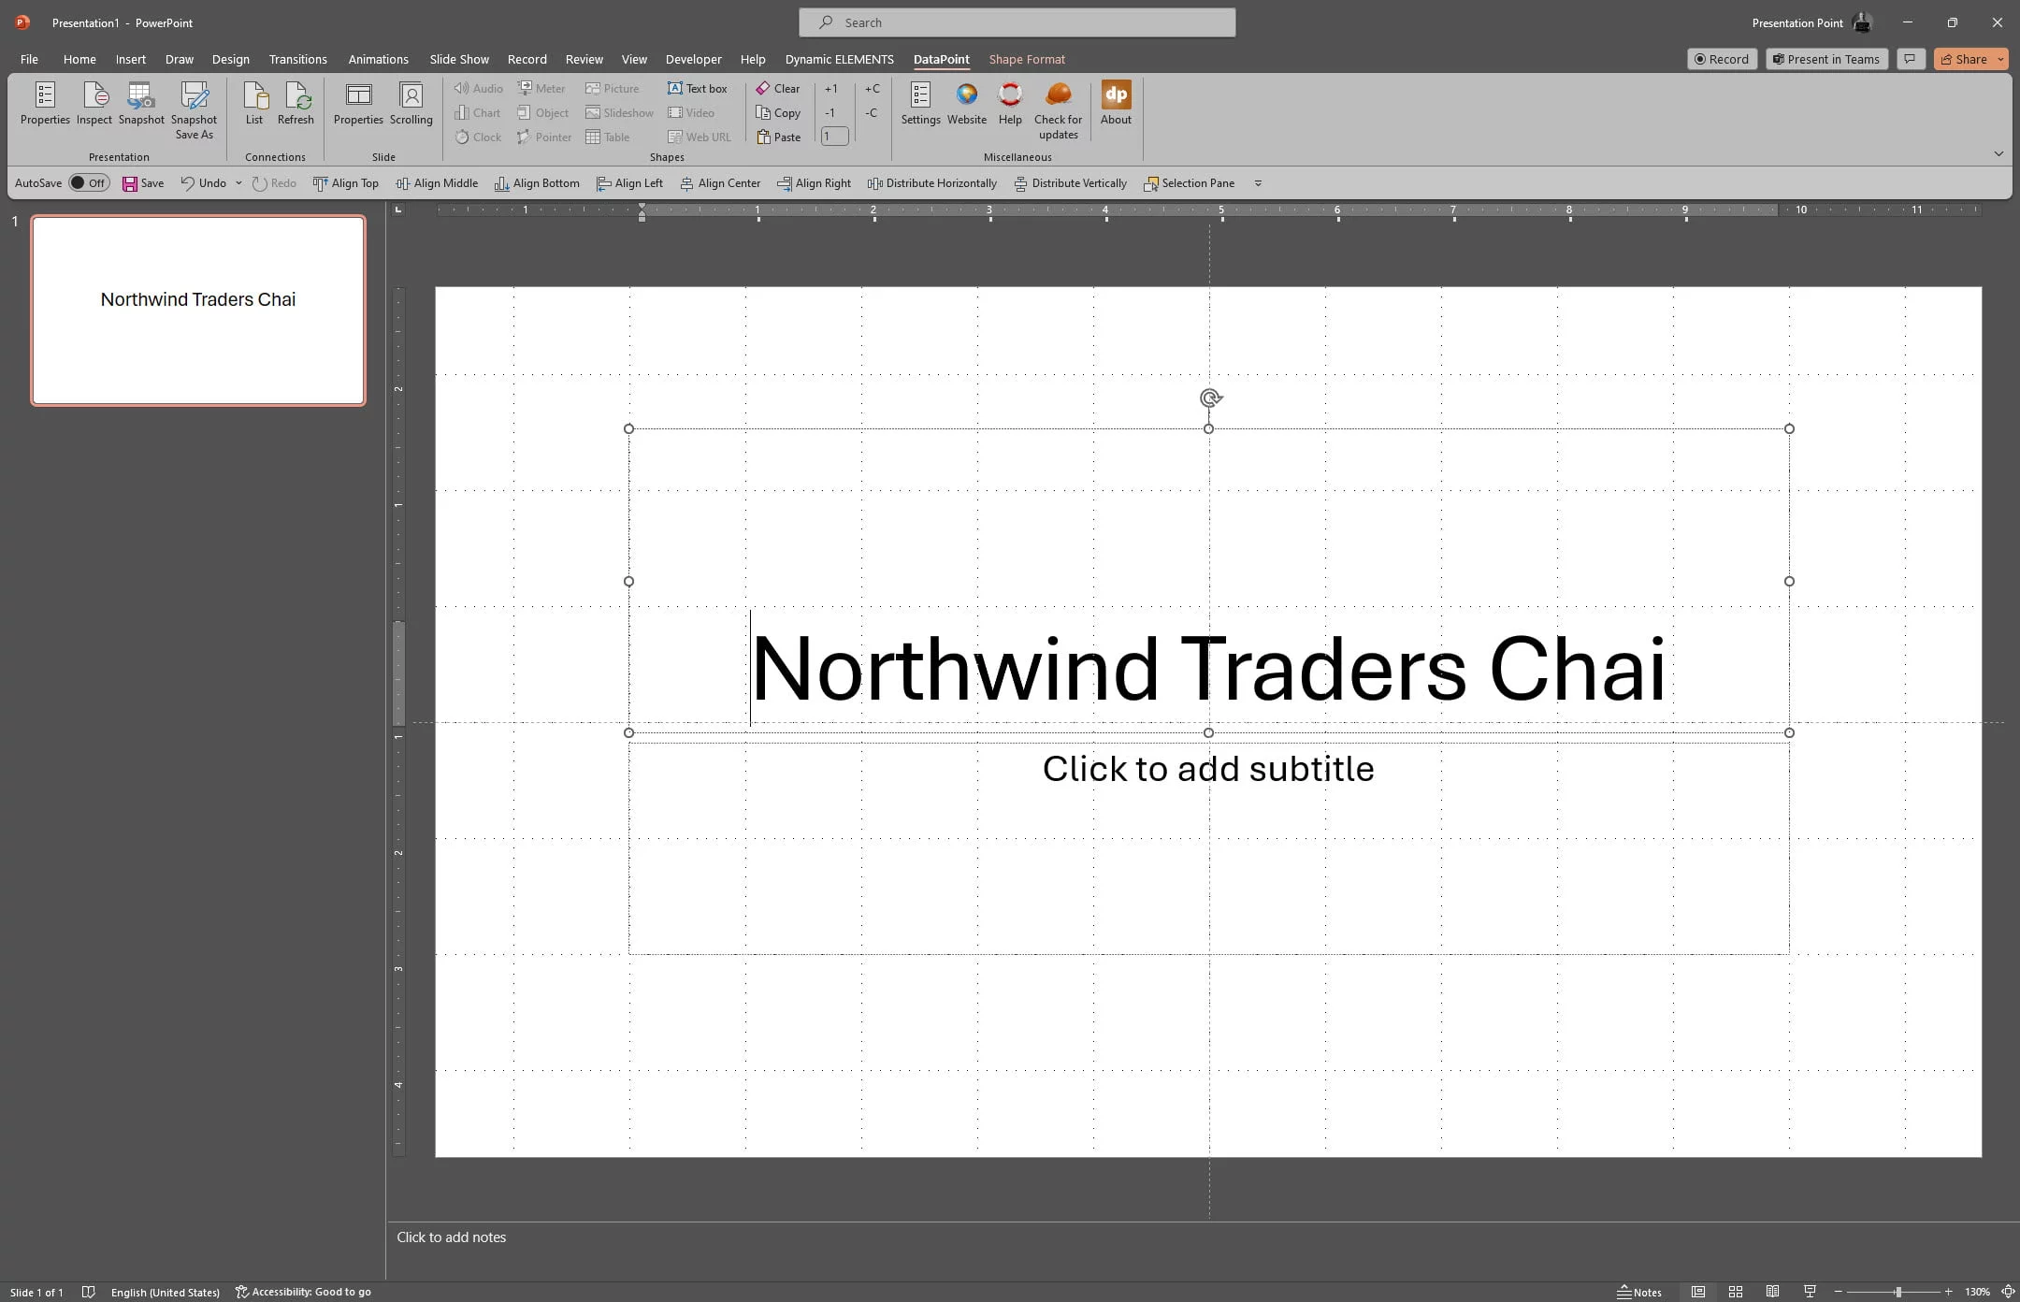Open the Selection Pane

pos(1189,183)
